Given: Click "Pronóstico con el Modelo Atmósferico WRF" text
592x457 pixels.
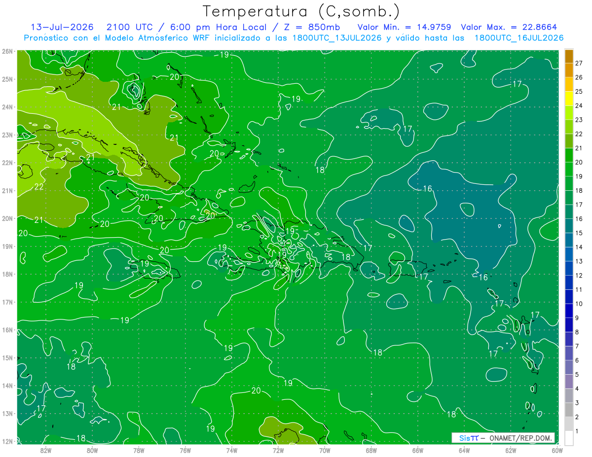Looking at the screenshot, I should coord(117,38).
